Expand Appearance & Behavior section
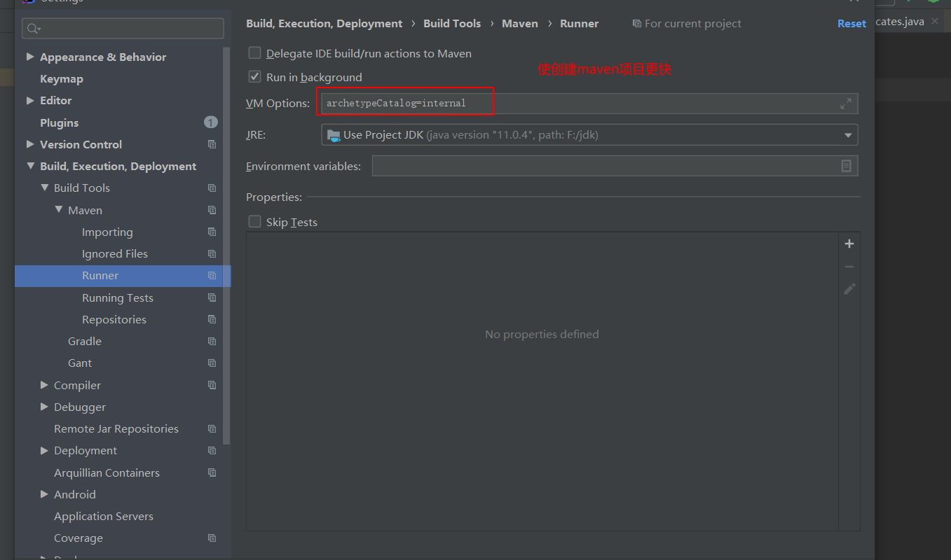951x560 pixels. pos(30,57)
